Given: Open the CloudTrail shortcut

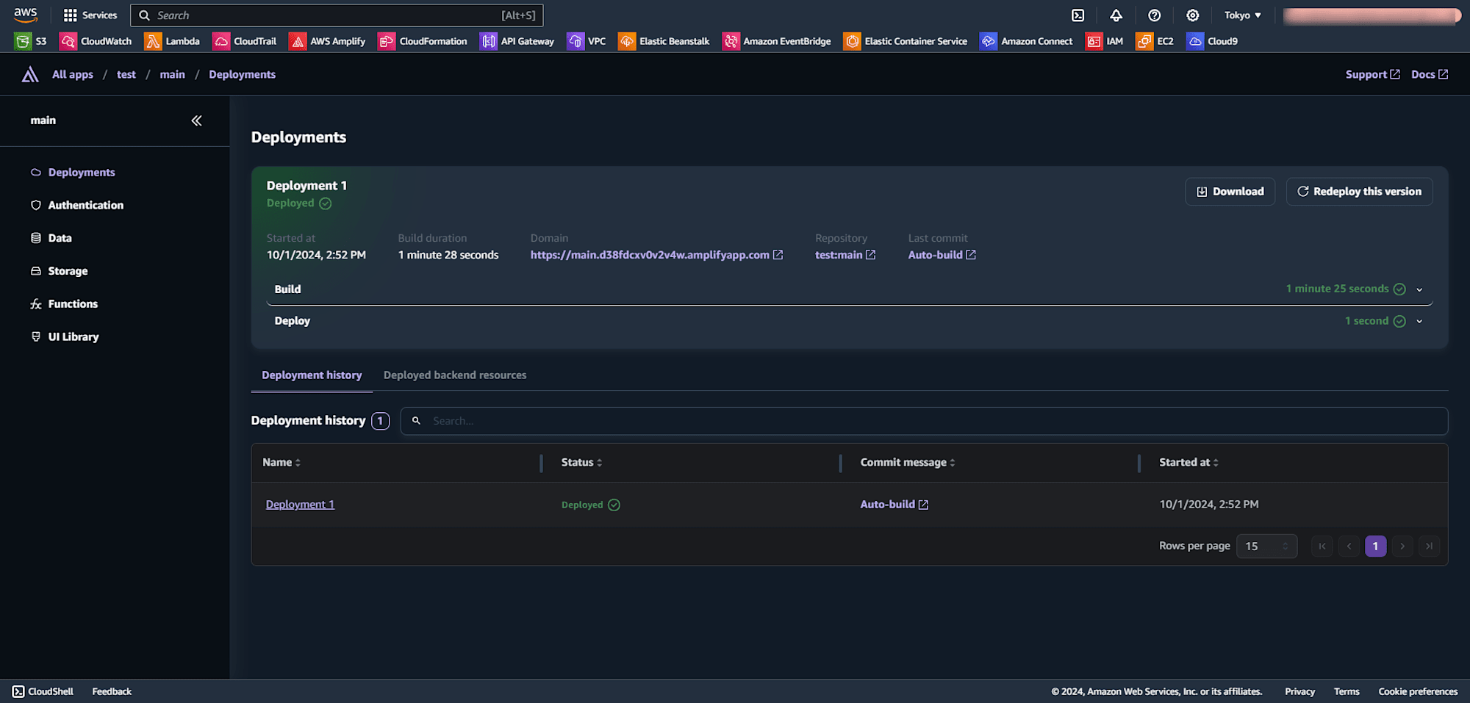Looking at the screenshot, I should click(x=245, y=41).
